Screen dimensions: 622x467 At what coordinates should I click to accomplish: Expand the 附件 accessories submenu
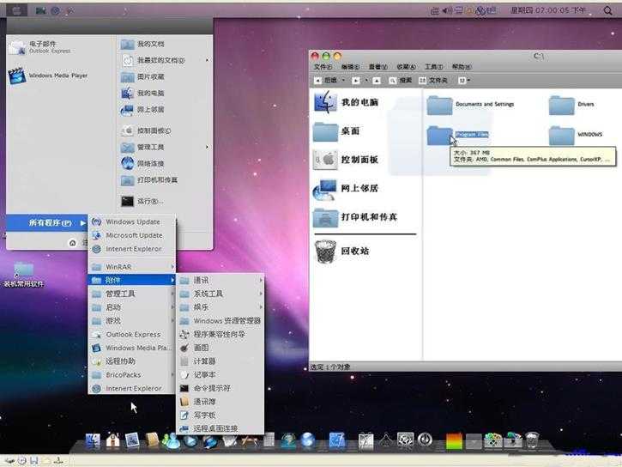pos(132,280)
